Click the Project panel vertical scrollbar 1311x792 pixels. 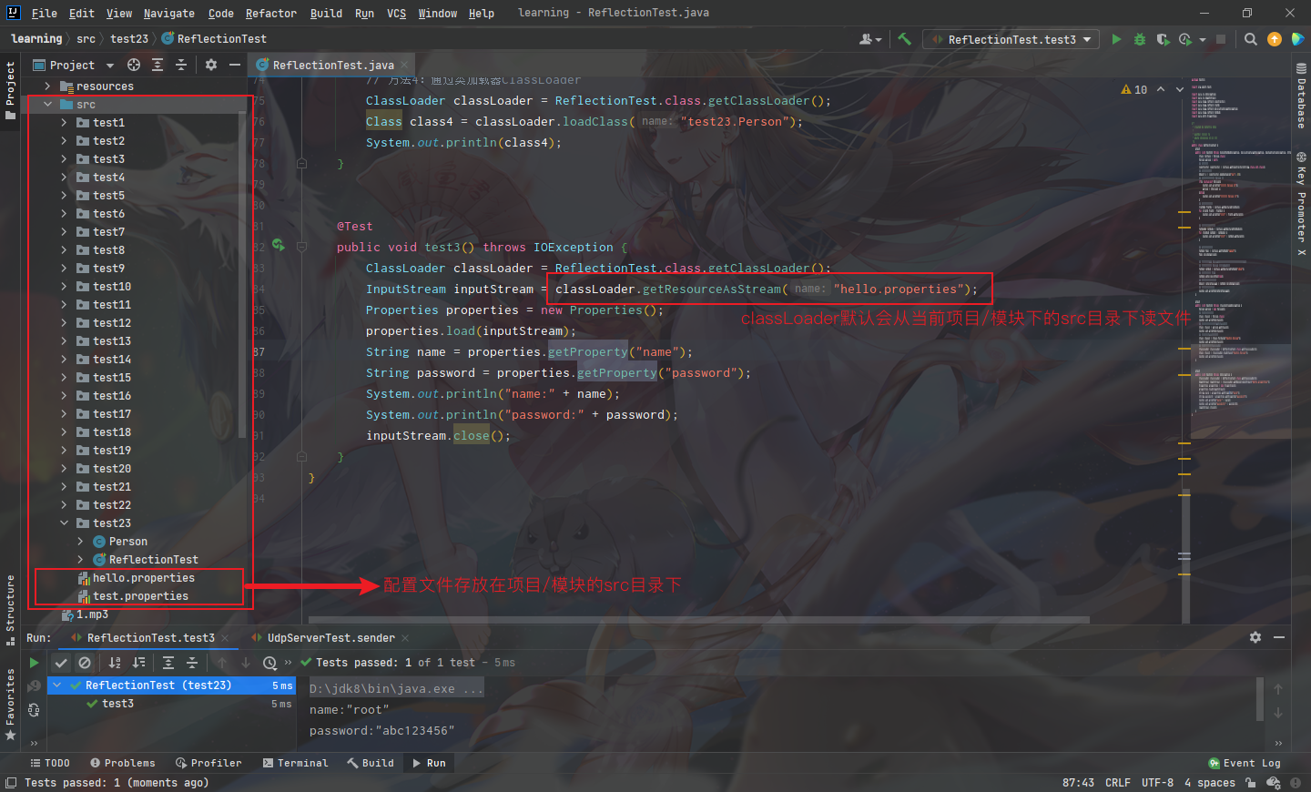pos(242,273)
